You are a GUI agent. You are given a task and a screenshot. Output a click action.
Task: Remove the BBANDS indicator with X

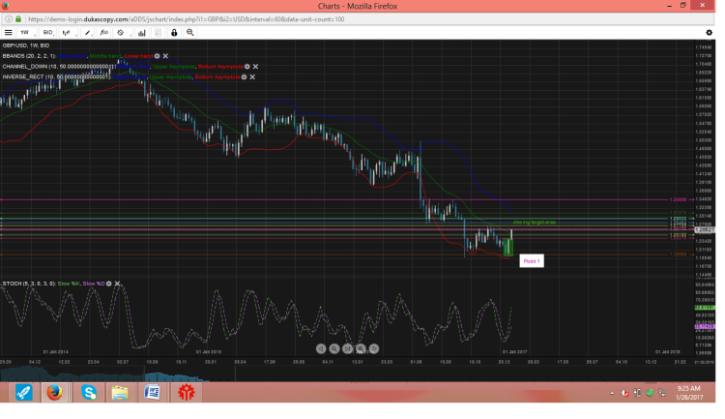click(x=166, y=56)
